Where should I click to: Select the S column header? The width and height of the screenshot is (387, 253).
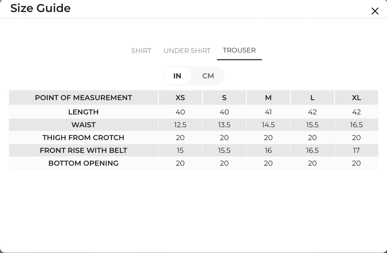tap(224, 98)
